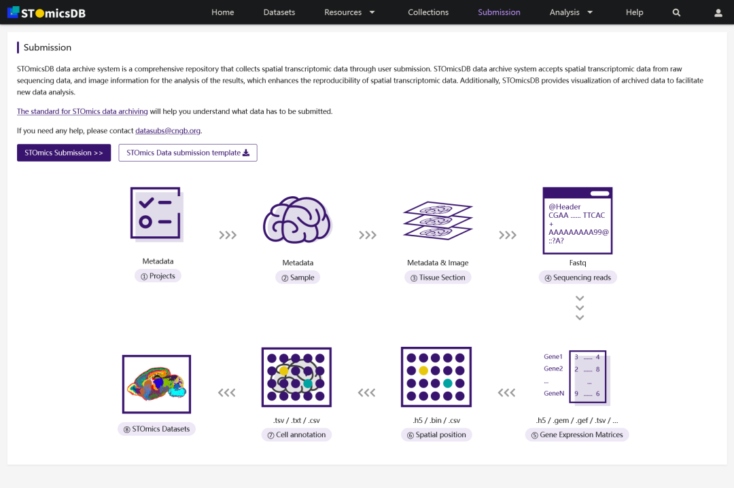This screenshot has width=734, height=488.
Task: Click the 'Fastq' caption text
Action: point(578,263)
